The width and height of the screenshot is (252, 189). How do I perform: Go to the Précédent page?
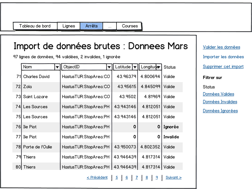point(97,178)
